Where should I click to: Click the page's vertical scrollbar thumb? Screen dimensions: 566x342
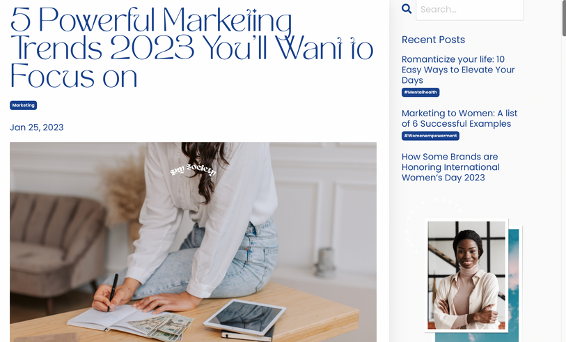coord(564,18)
